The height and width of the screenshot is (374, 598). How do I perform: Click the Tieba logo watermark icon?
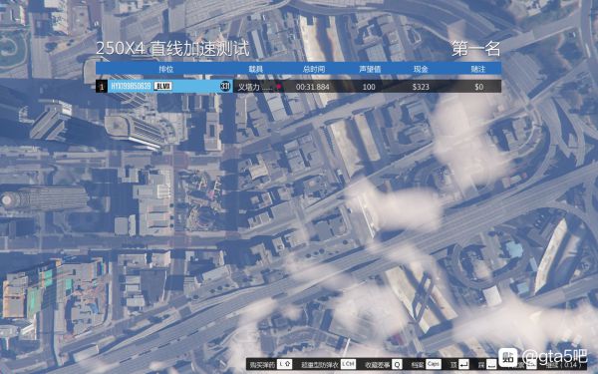coord(508,358)
